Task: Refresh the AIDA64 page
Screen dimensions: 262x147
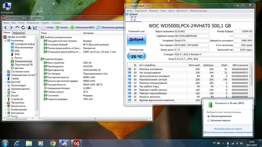Action: 23,27
